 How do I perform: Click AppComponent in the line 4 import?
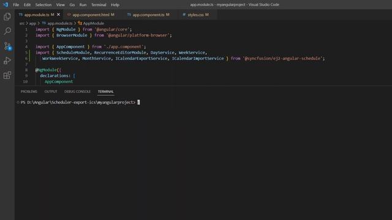(x=70, y=46)
